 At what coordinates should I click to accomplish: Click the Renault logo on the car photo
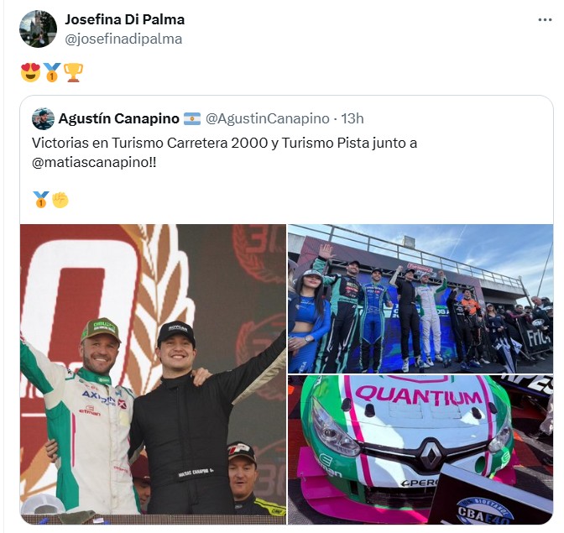[x=431, y=455]
